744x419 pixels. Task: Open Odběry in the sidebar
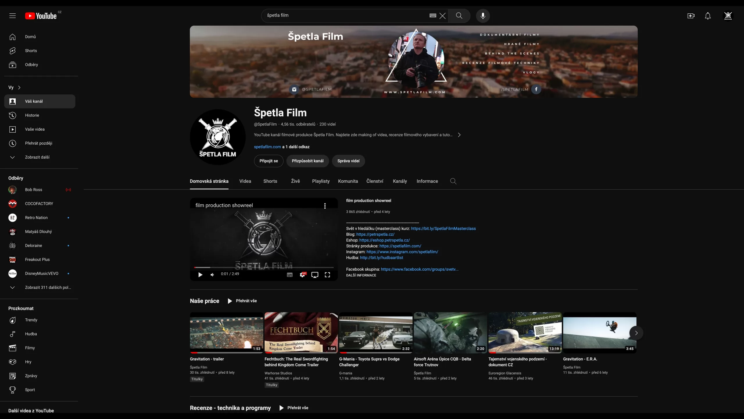point(40,65)
